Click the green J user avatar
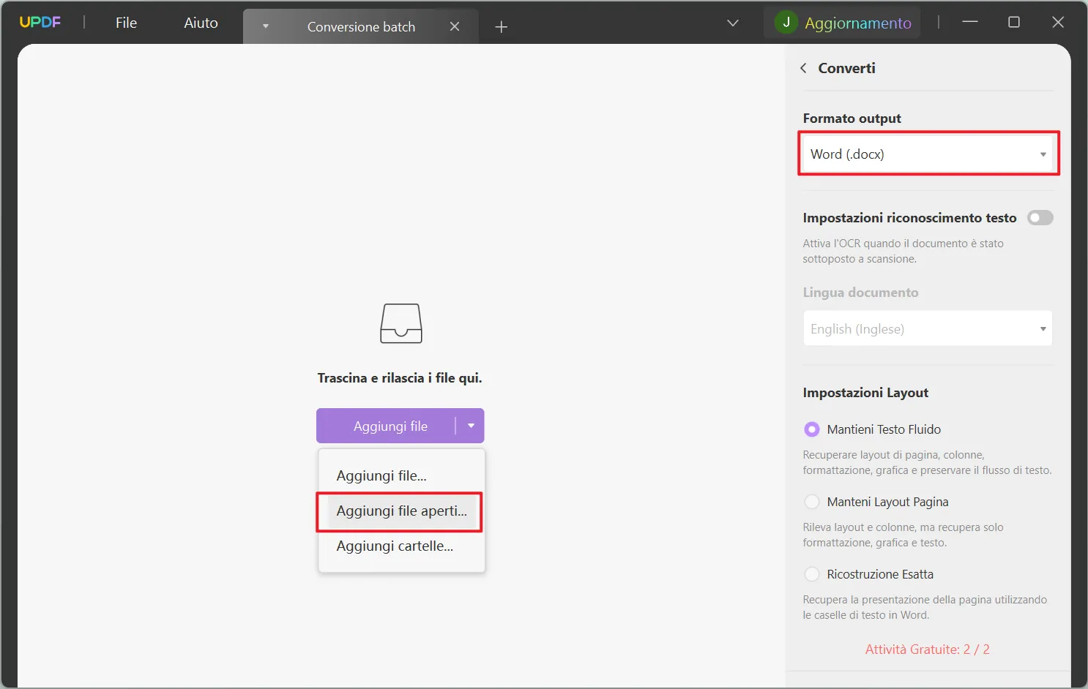 coord(786,22)
